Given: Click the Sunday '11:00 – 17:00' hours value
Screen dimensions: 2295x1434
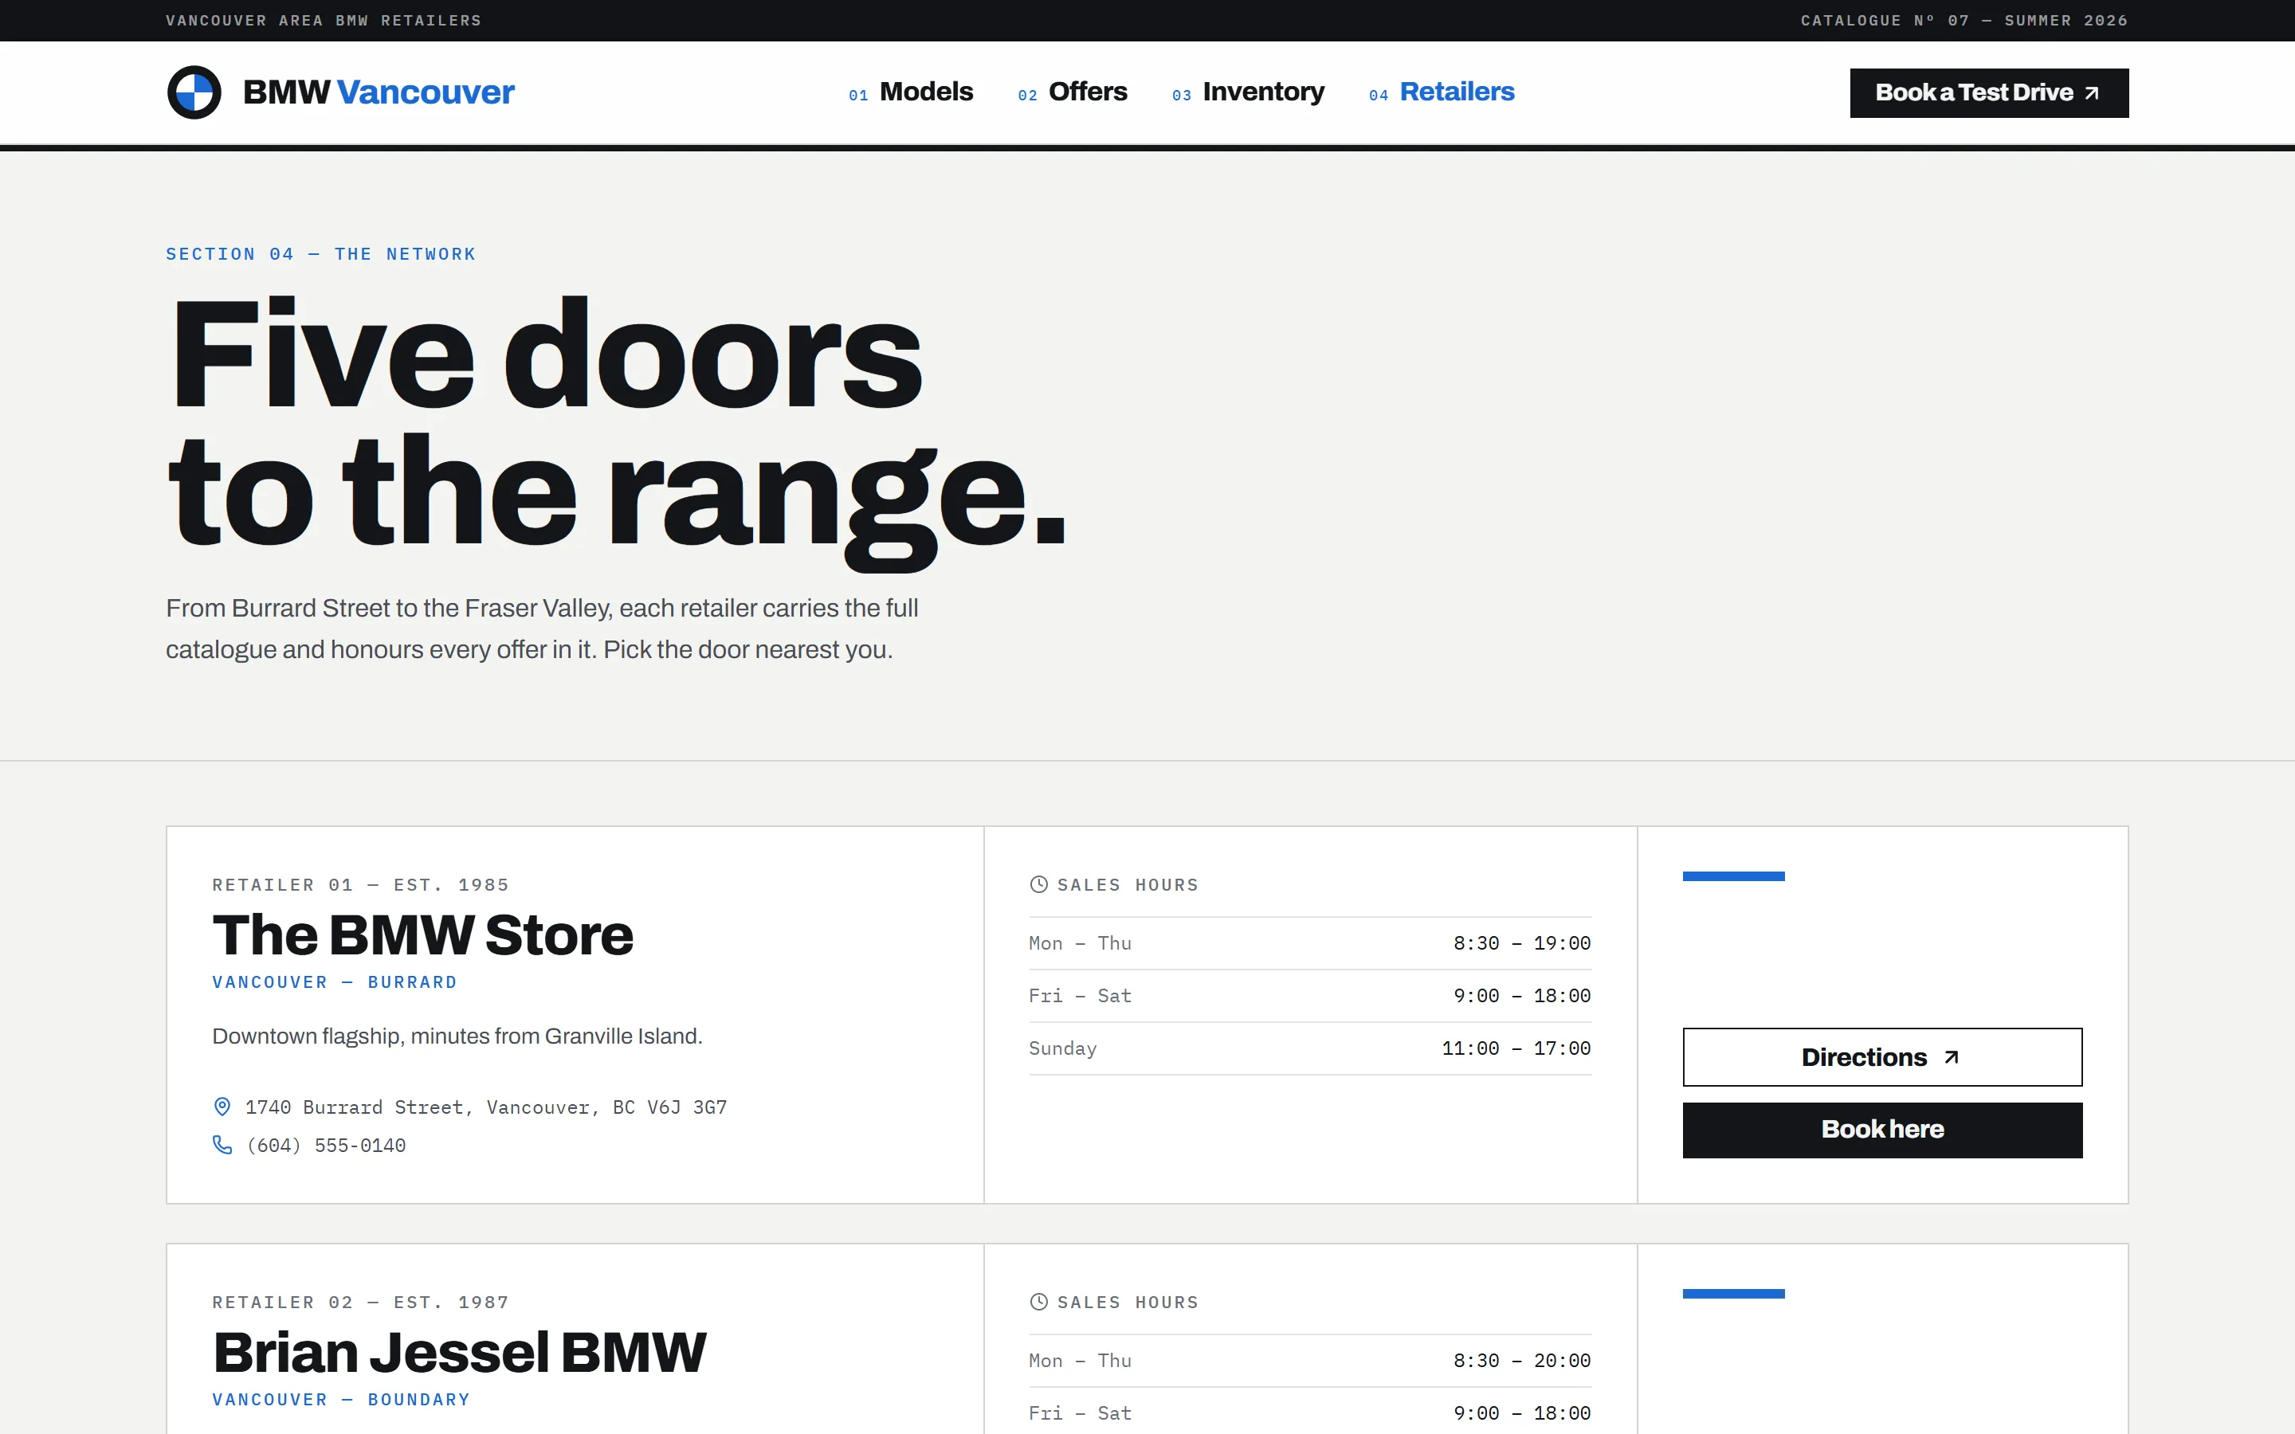Looking at the screenshot, I should 1516,1048.
